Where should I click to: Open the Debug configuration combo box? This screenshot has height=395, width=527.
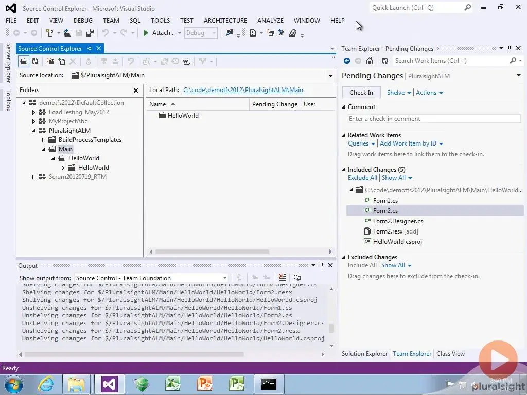pos(201,33)
